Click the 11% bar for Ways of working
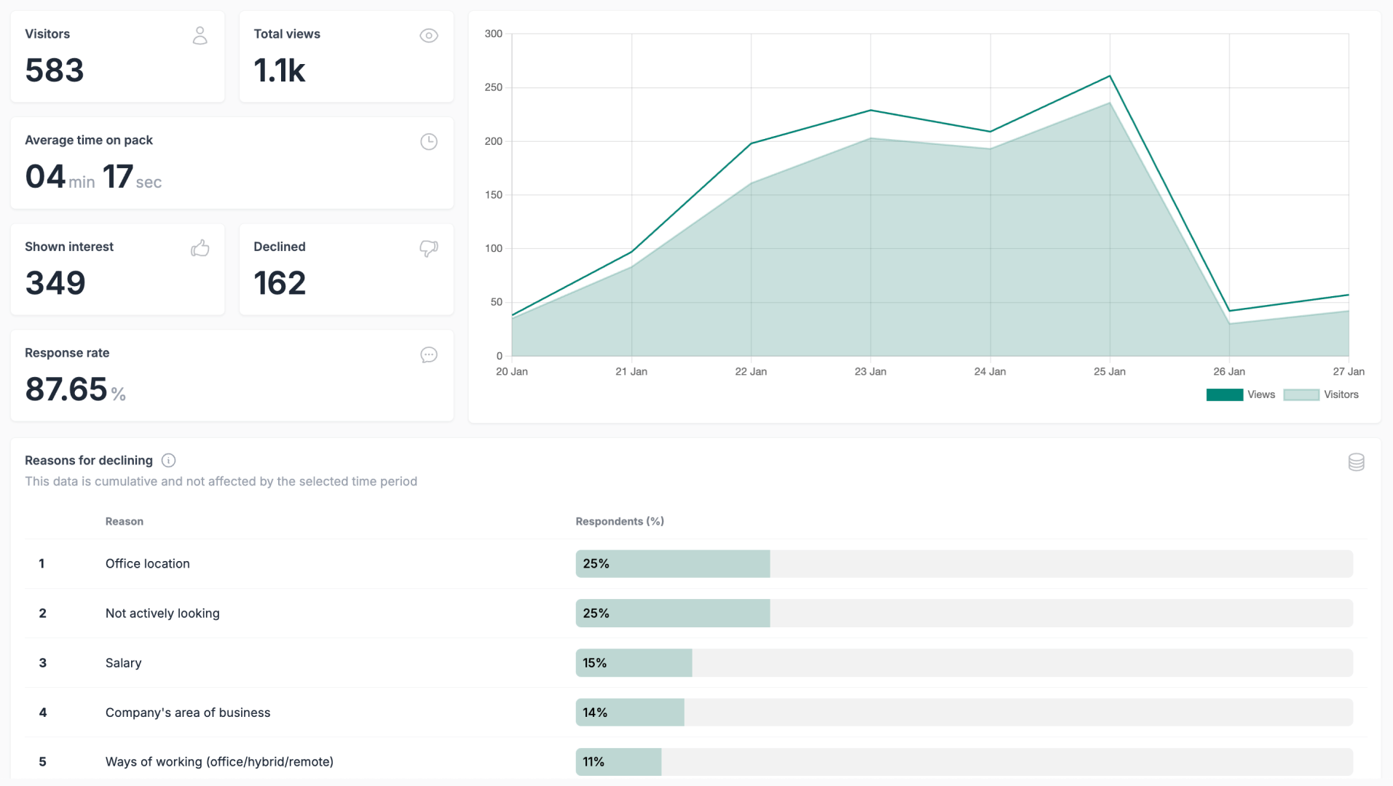1393x786 pixels. click(618, 761)
